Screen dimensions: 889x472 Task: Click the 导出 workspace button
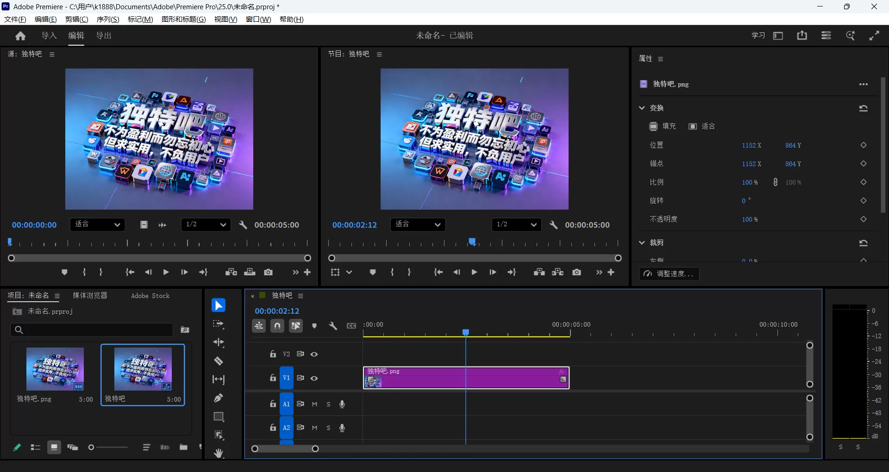coord(103,36)
